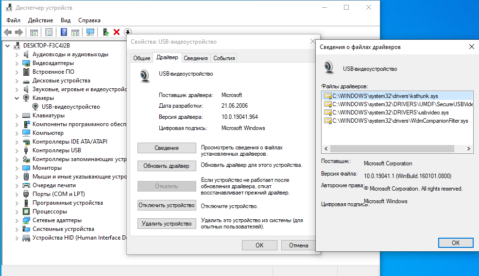Switch to the Сведения tab
This screenshot has height=276, width=479.
coord(196,58)
